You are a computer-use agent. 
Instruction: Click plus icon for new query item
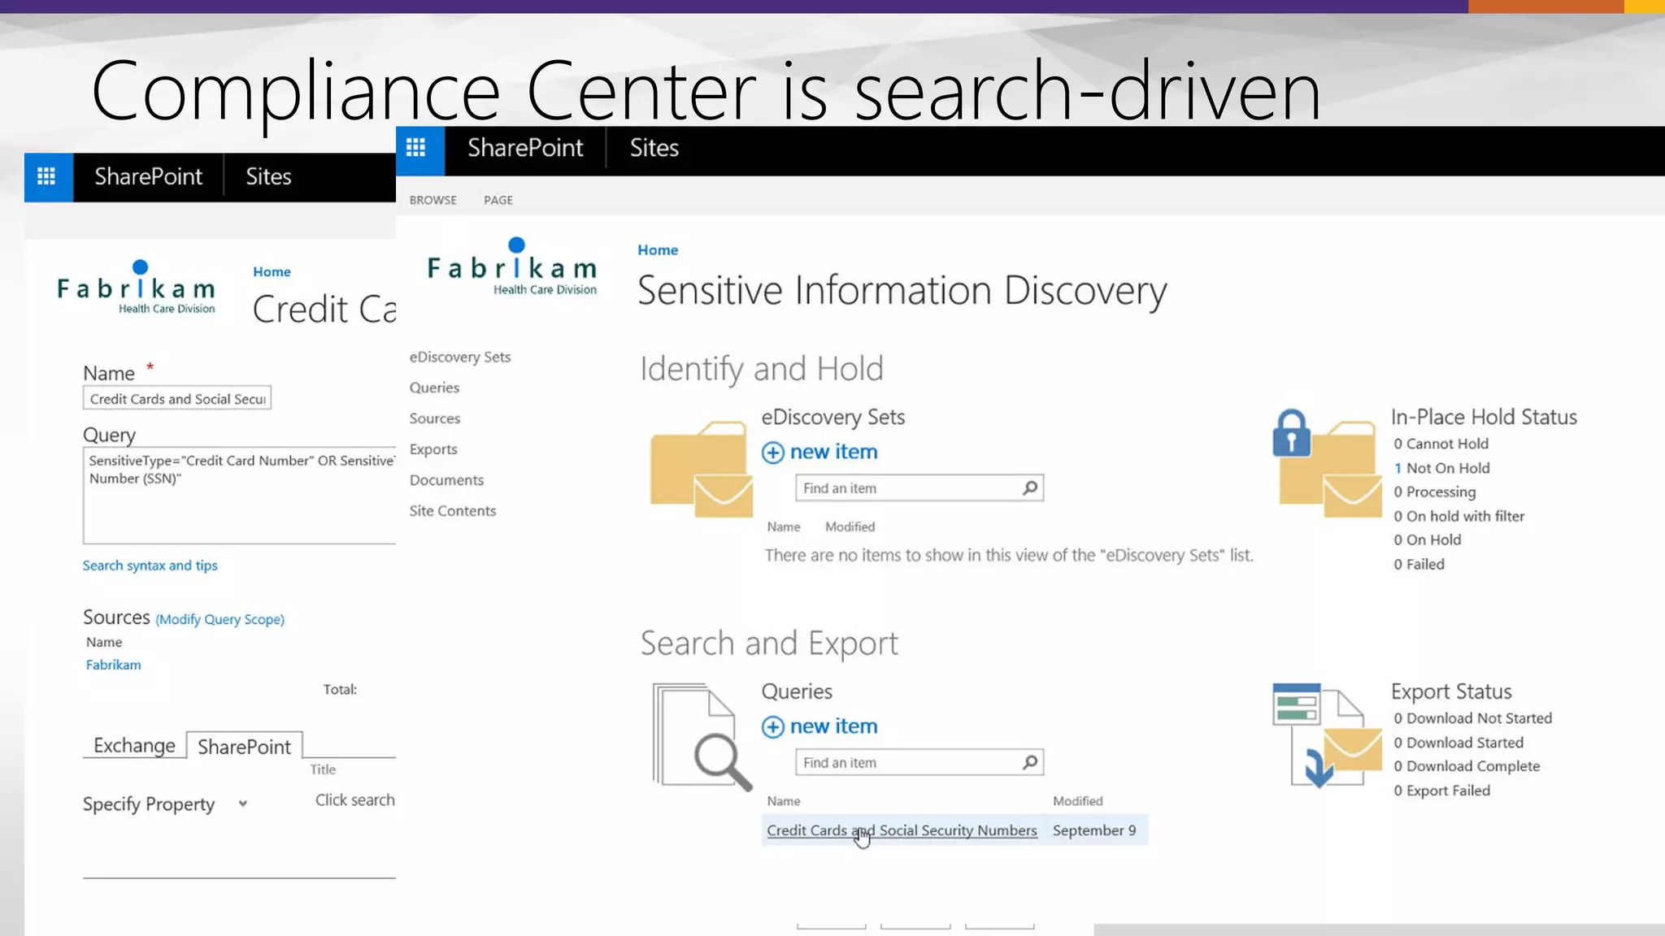772,727
